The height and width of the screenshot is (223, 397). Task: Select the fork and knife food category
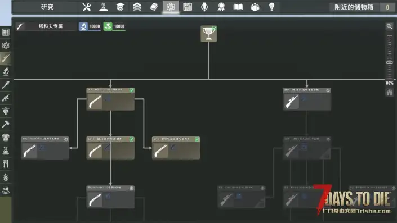pos(6,164)
